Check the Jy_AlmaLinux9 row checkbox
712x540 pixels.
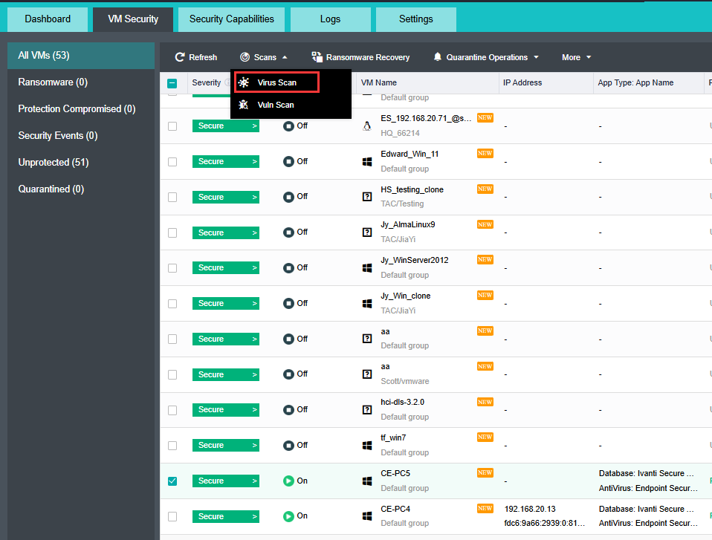(172, 232)
